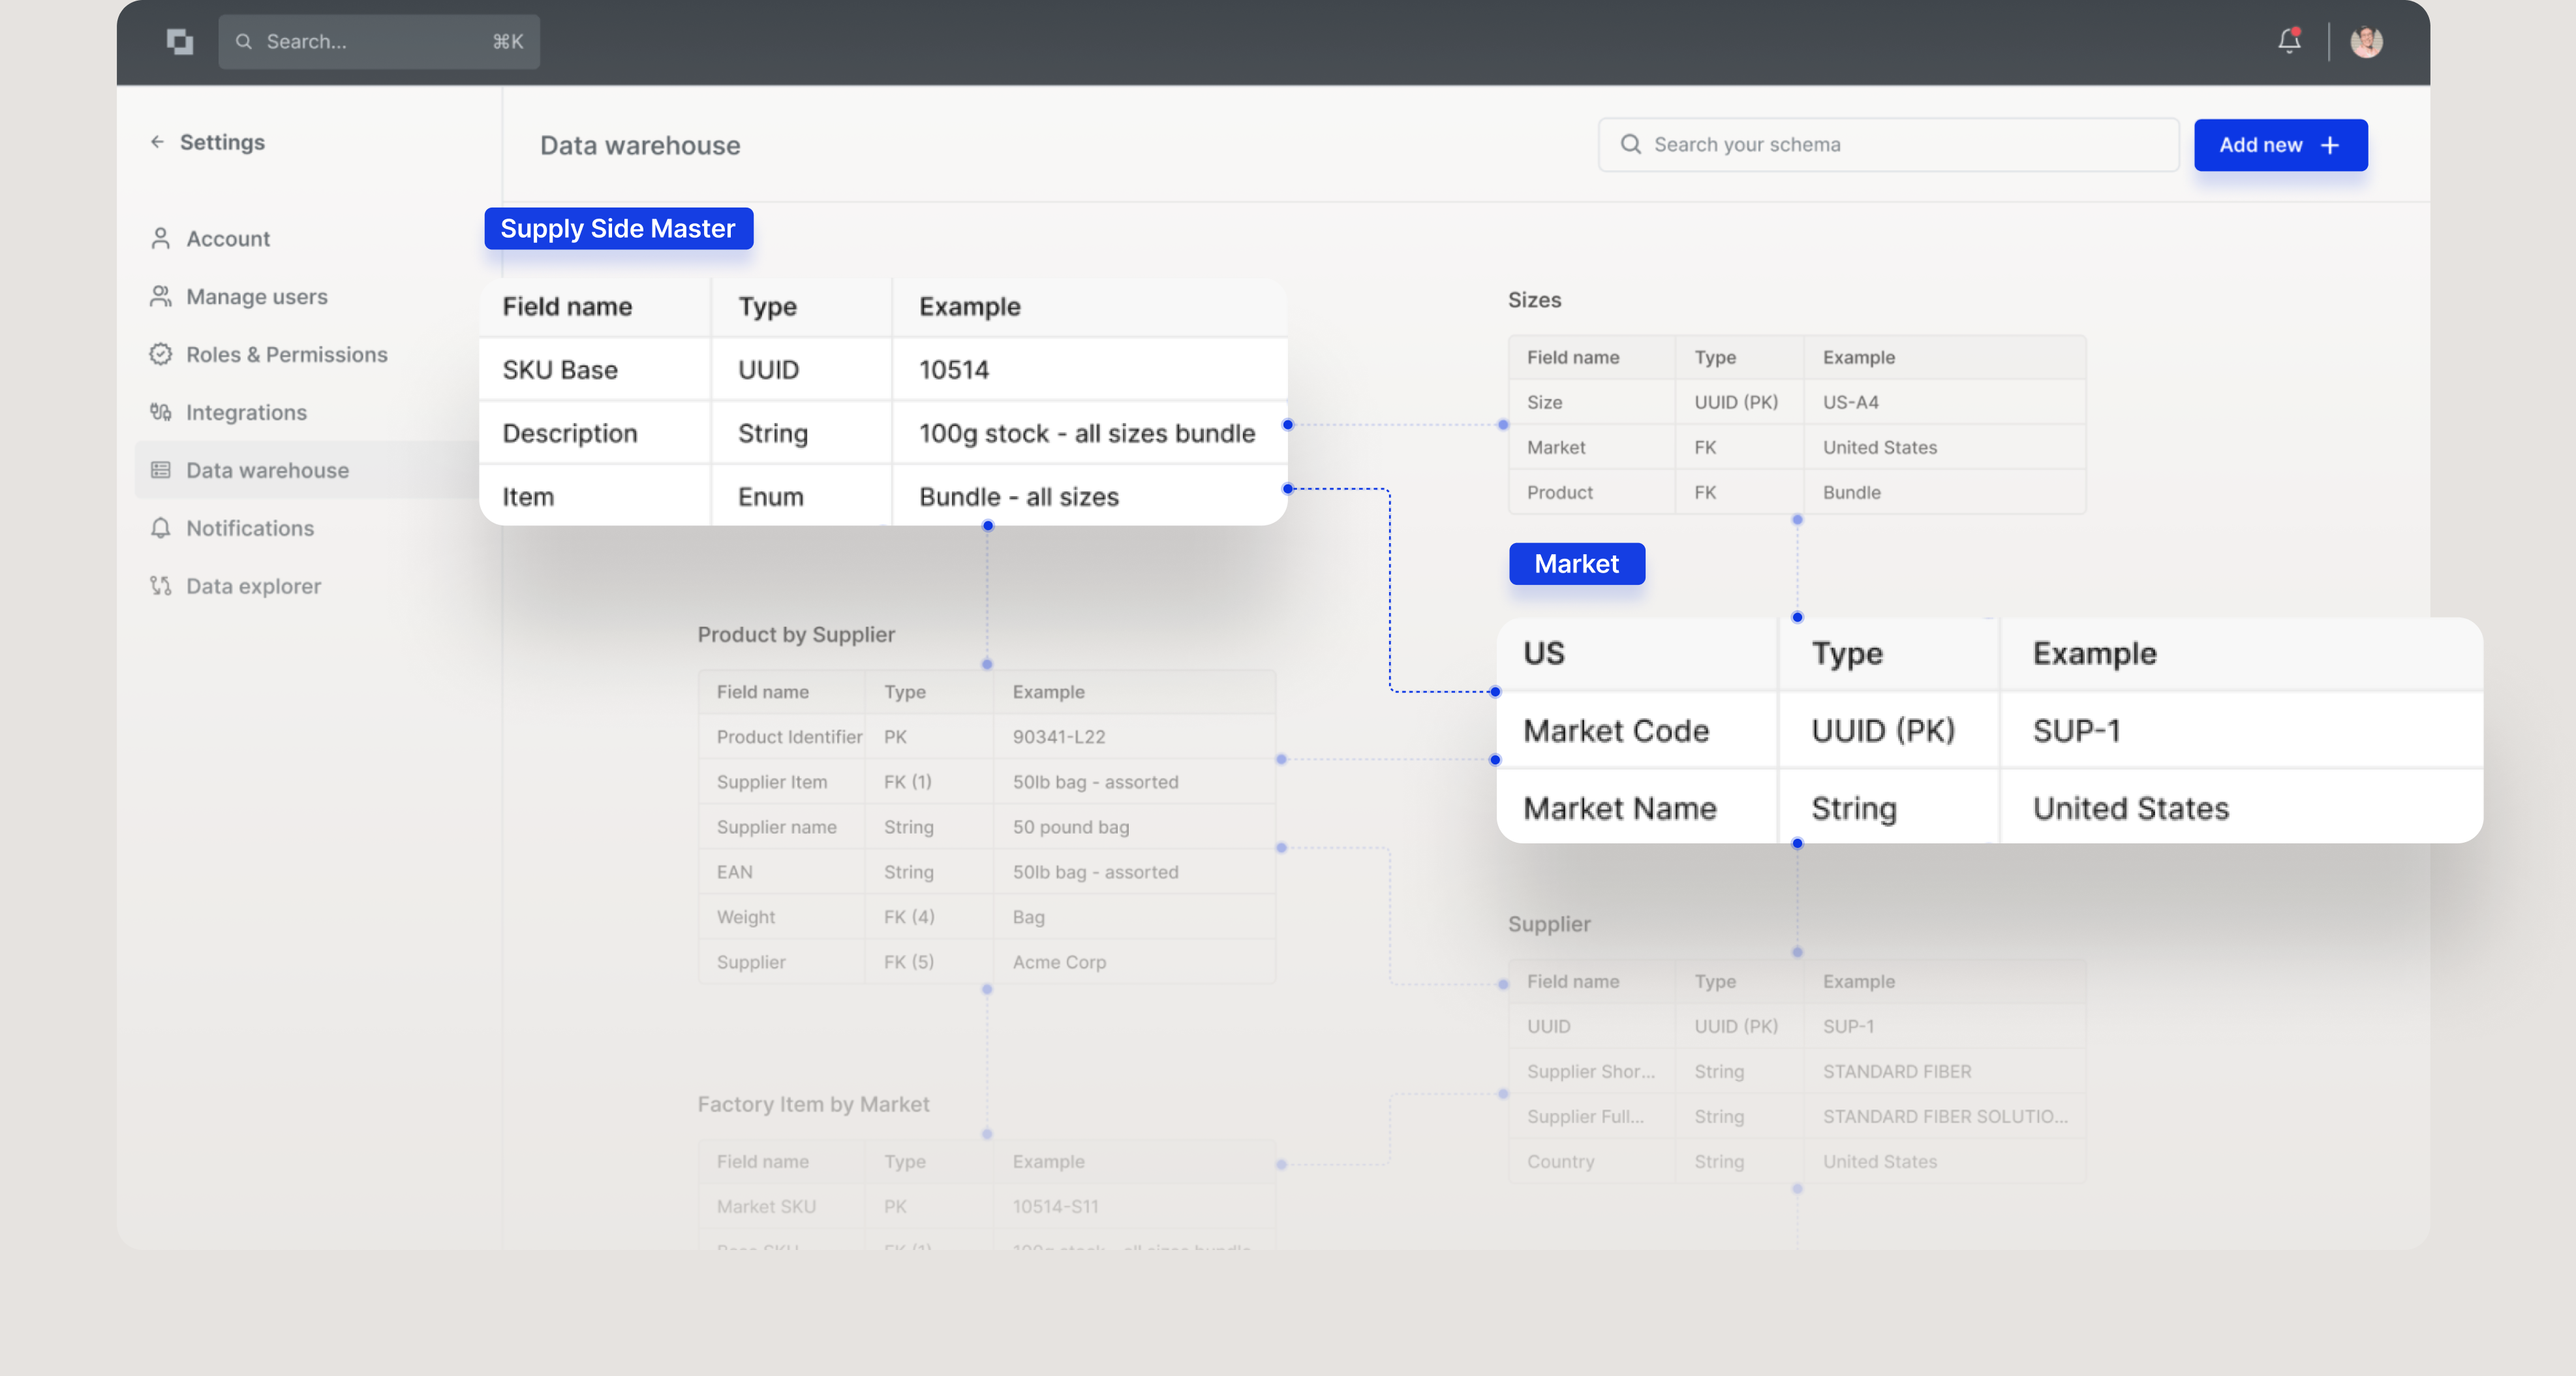The image size is (2576, 1376).
Task: Click the Roles & Permissions badge icon
Action: coord(160,354)
